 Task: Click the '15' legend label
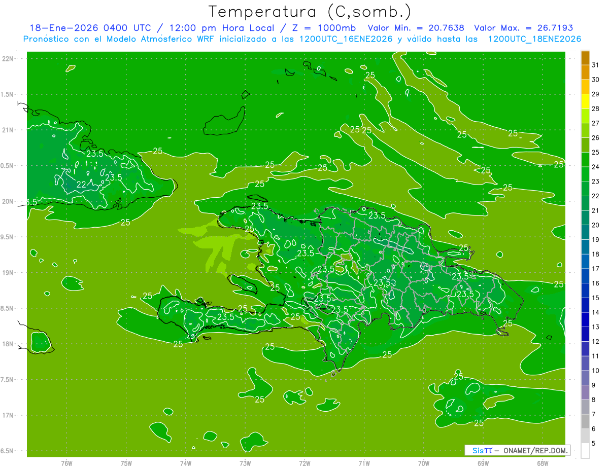(x=596, y=298)
